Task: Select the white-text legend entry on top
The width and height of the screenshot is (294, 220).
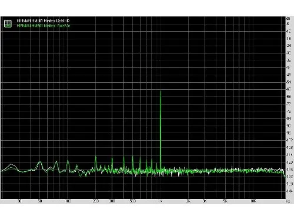Action: click(x=43, y=21)
